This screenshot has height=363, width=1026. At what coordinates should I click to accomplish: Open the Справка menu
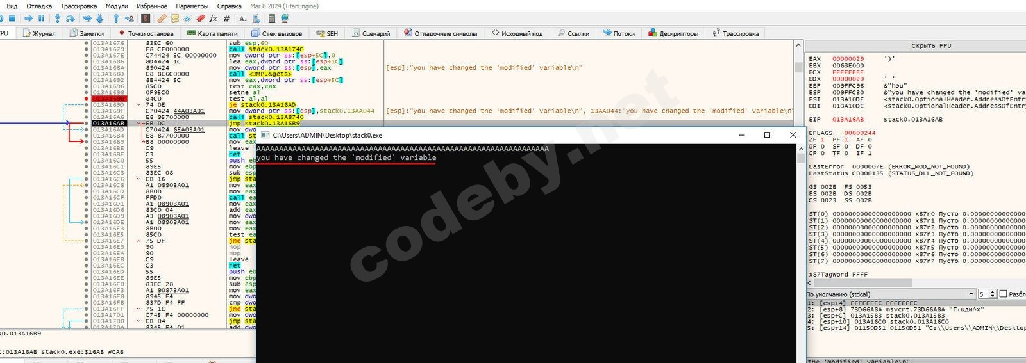tap(229, 6)
